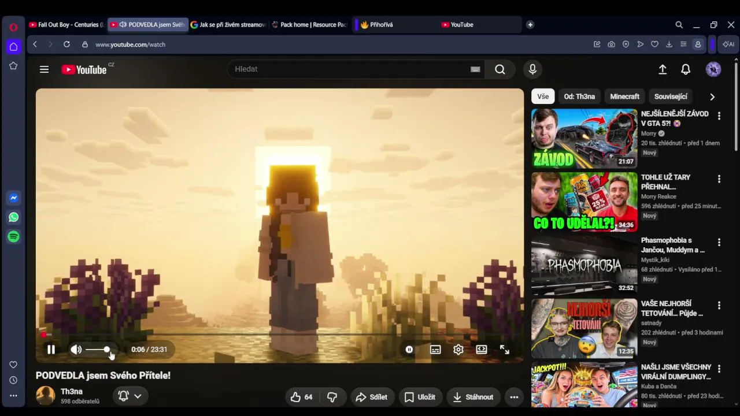Click the Sdílet share button
This screenshot has width=740, height=416.
[371, 397]
